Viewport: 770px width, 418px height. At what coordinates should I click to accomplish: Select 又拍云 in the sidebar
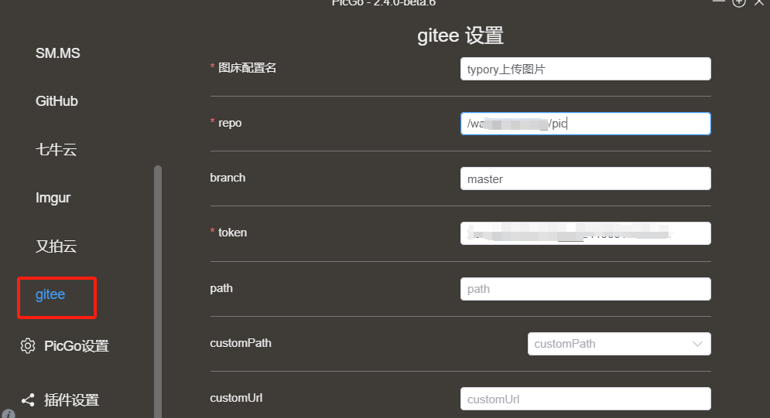click(56, 246)
